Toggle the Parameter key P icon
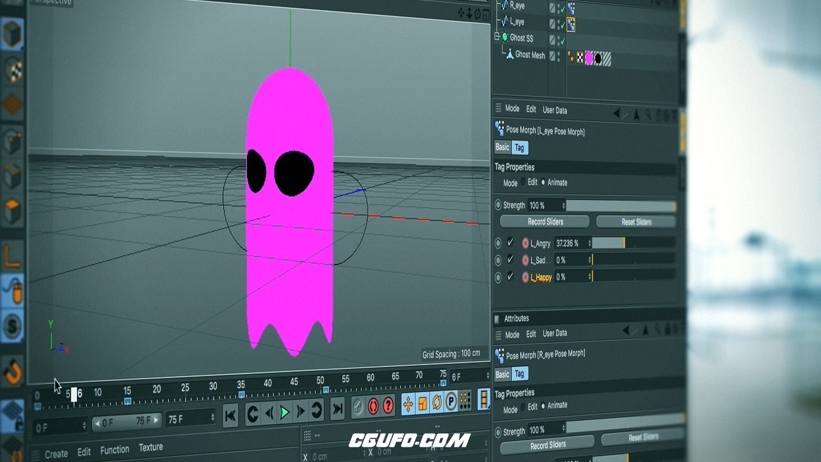 point(451,402)
